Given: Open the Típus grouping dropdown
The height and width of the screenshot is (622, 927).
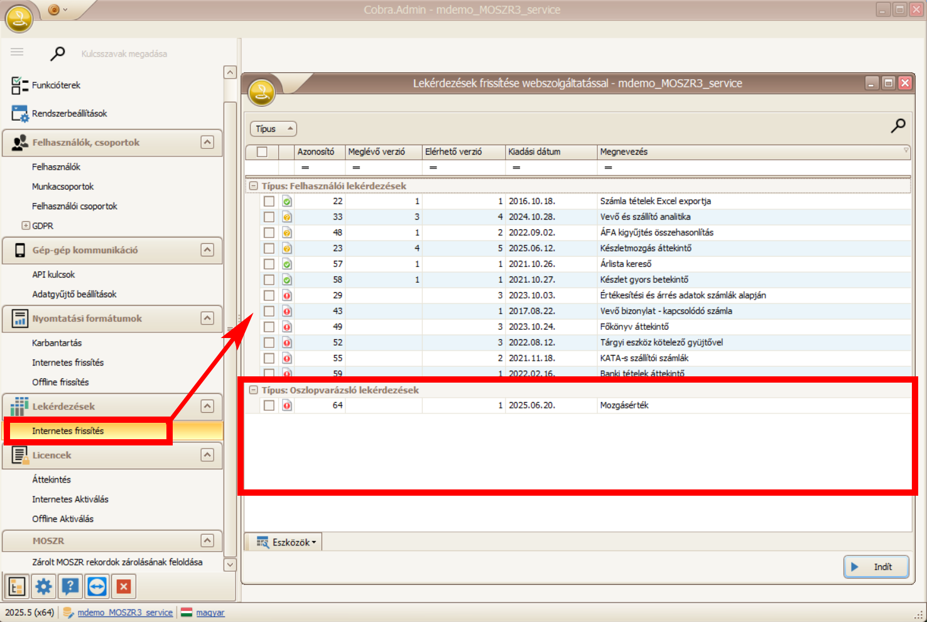Looking at the screenshot, I should click(x=273, y=129).
